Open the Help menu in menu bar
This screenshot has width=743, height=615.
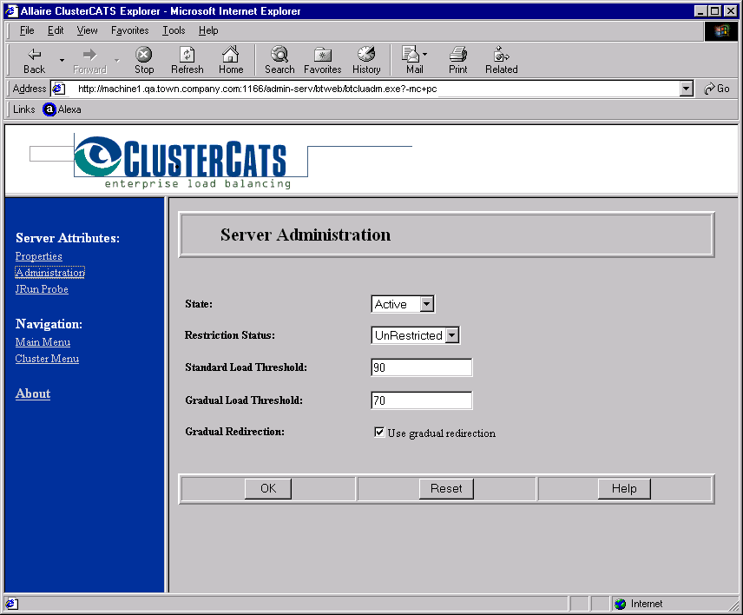[208, 30]
